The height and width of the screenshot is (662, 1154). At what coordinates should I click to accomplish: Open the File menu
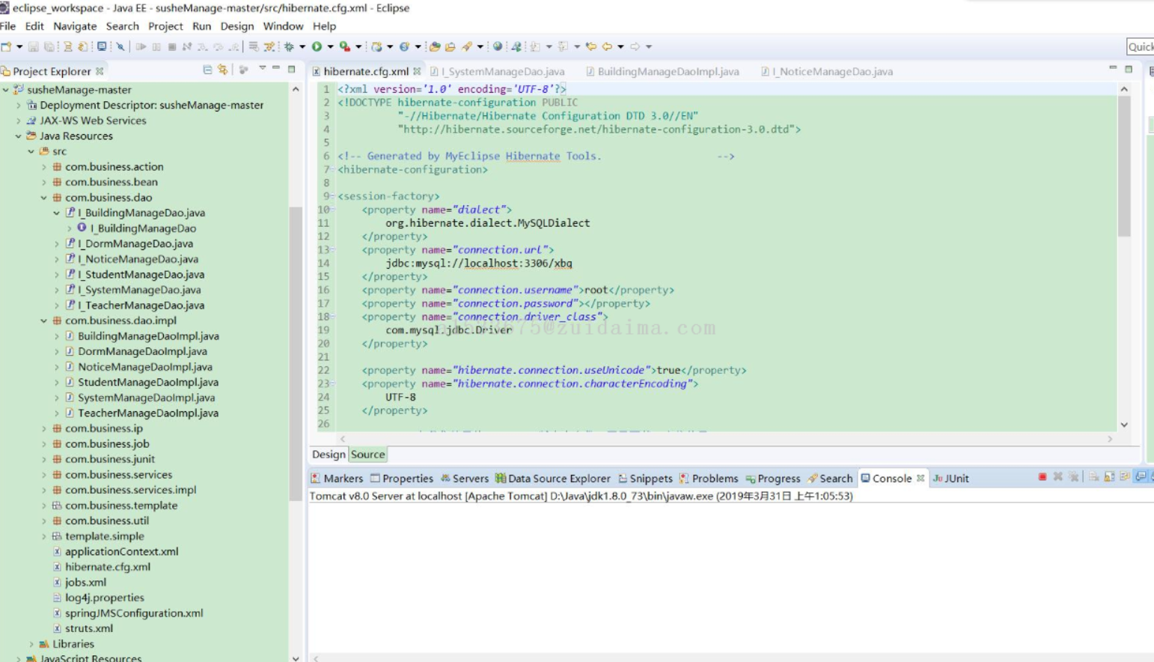click(x=8, y=25)
